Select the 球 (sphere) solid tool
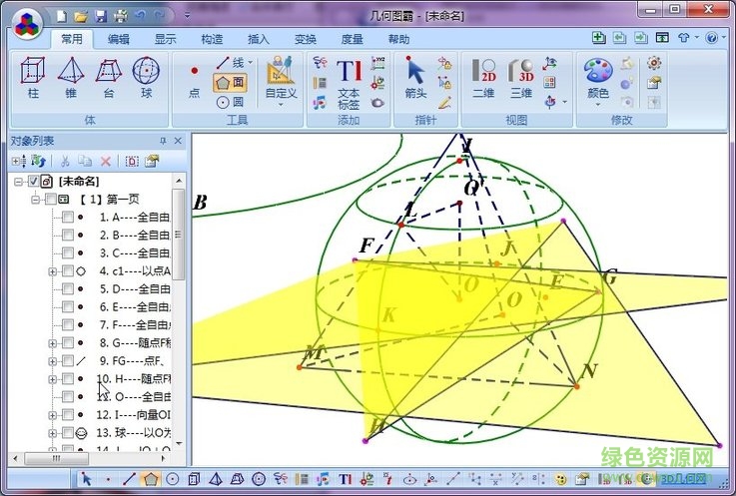Screen dimensions: 736x496 coord(146,77)
